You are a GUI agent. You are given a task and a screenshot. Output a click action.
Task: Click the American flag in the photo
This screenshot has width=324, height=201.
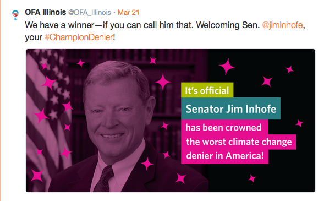47,116
